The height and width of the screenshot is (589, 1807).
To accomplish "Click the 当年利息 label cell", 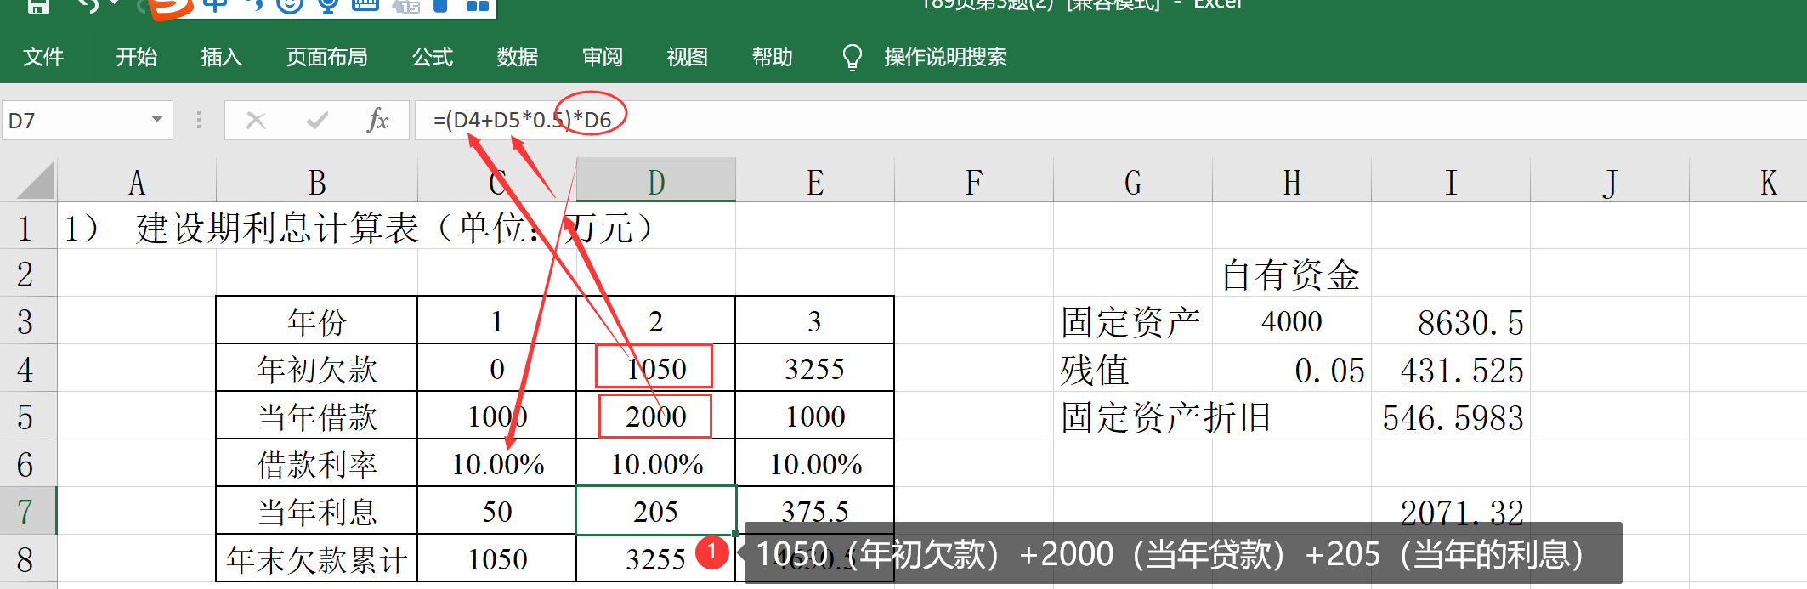I will [x=317, y=511].
